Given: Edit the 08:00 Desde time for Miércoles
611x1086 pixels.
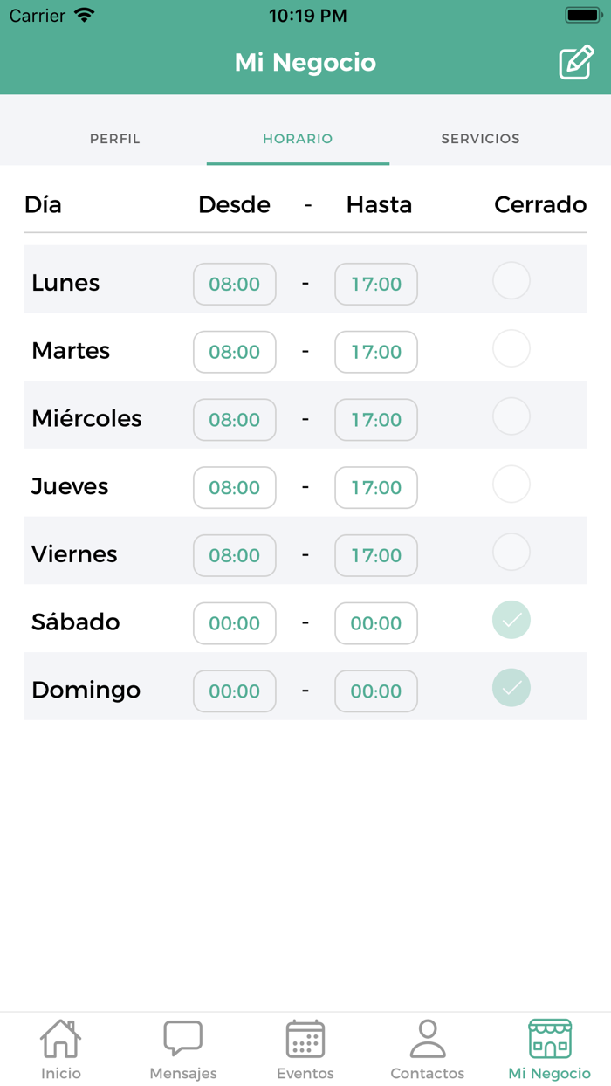Looking at the screenshot, I should point(234,420).
